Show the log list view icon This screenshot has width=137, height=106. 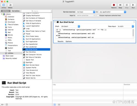pyautogui.click(x=55, y=105)
